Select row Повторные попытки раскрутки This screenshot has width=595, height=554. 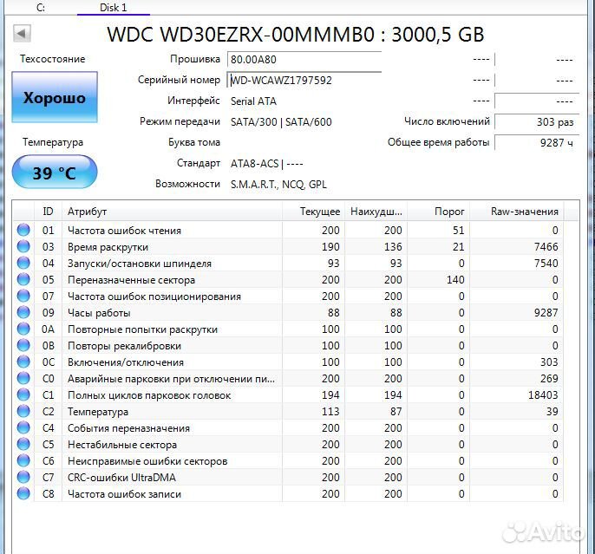pyautogui.click(x=288, y=329)
